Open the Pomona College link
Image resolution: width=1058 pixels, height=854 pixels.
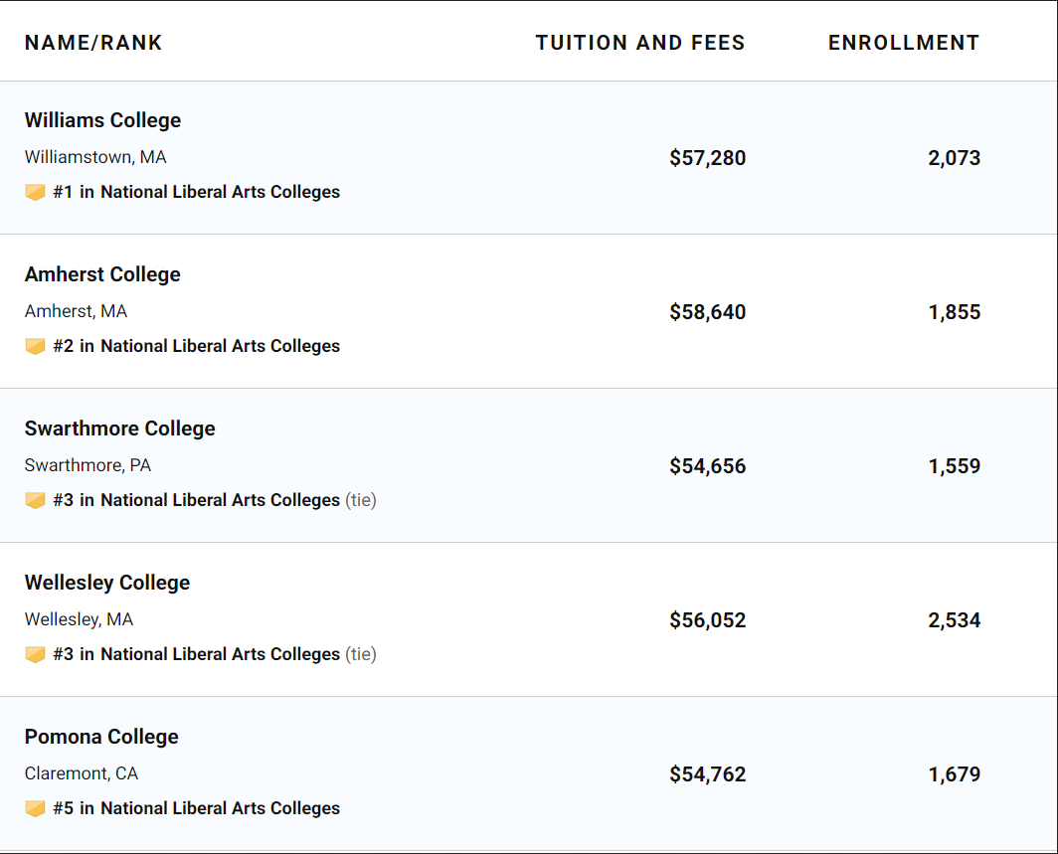click(x=101, y=737)
